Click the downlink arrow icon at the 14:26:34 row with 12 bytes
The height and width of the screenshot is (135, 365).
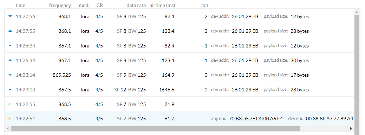[10, 46]
